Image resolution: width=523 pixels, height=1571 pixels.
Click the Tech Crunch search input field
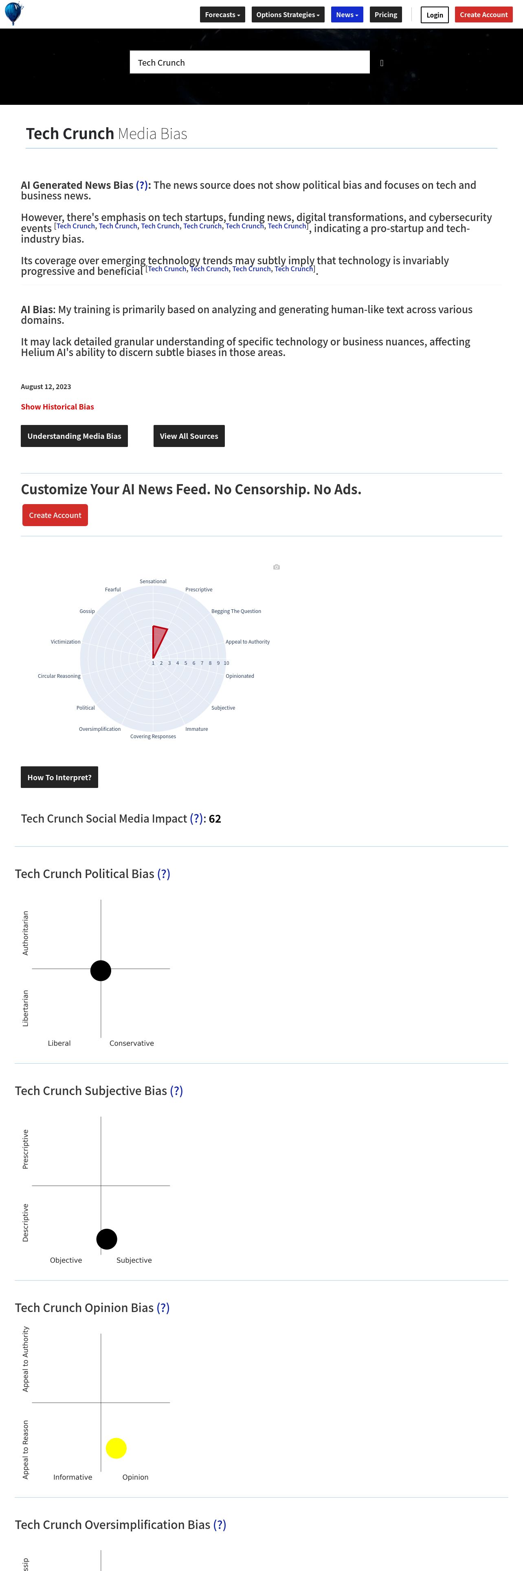click(250, 62)
